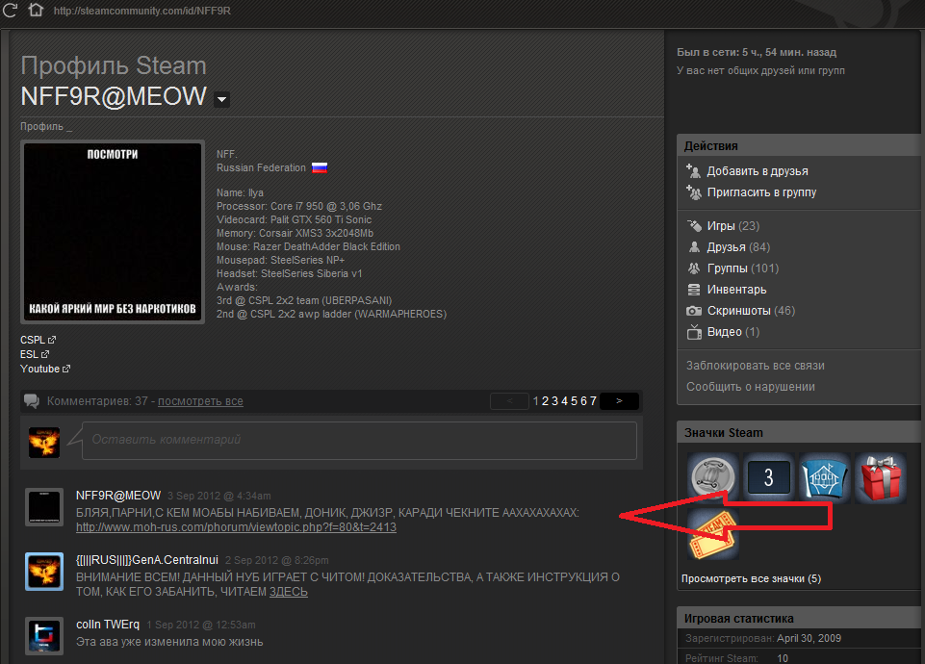Image resolution: width=925 pixels, height=664 pixels.
Task: Select the badge showing number 3
Action: point(768,478)
